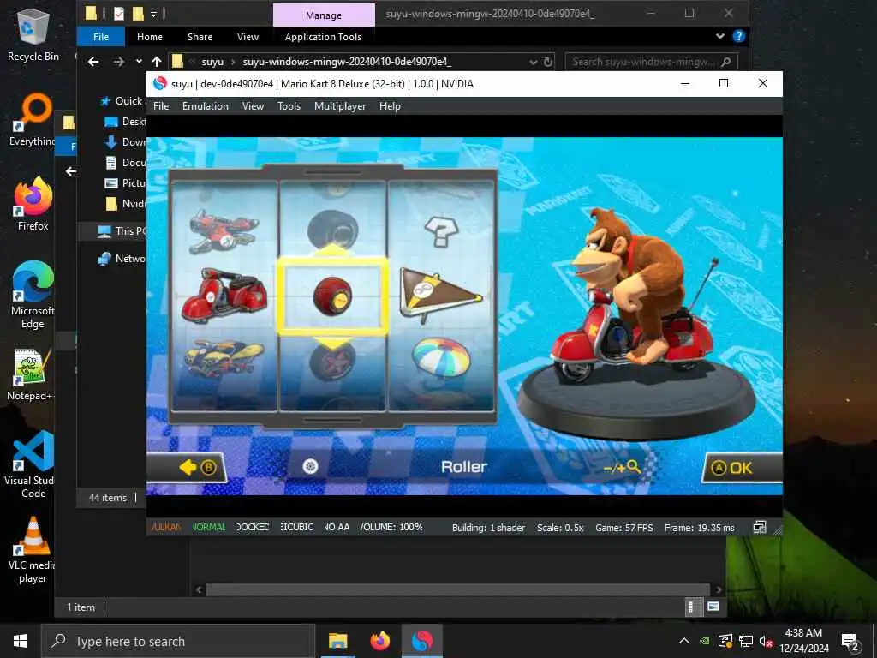Select the highlighted red Roller tire
The width and height of the screenshot is (877, 658).
pyautogui.click(x=333, y=296)
